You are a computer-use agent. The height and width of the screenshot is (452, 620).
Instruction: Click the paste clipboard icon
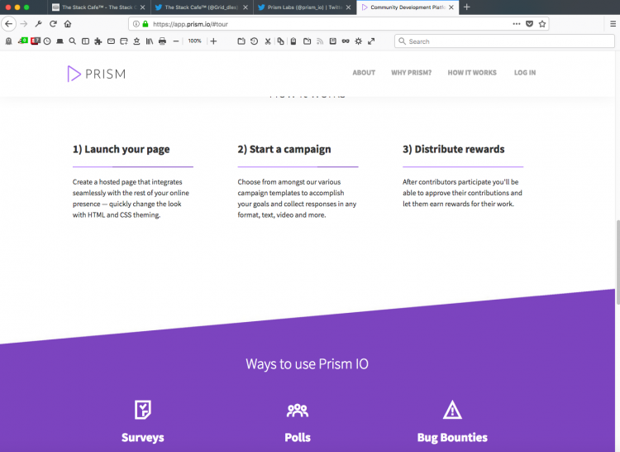pyautogui.click(x=293, y=41)
